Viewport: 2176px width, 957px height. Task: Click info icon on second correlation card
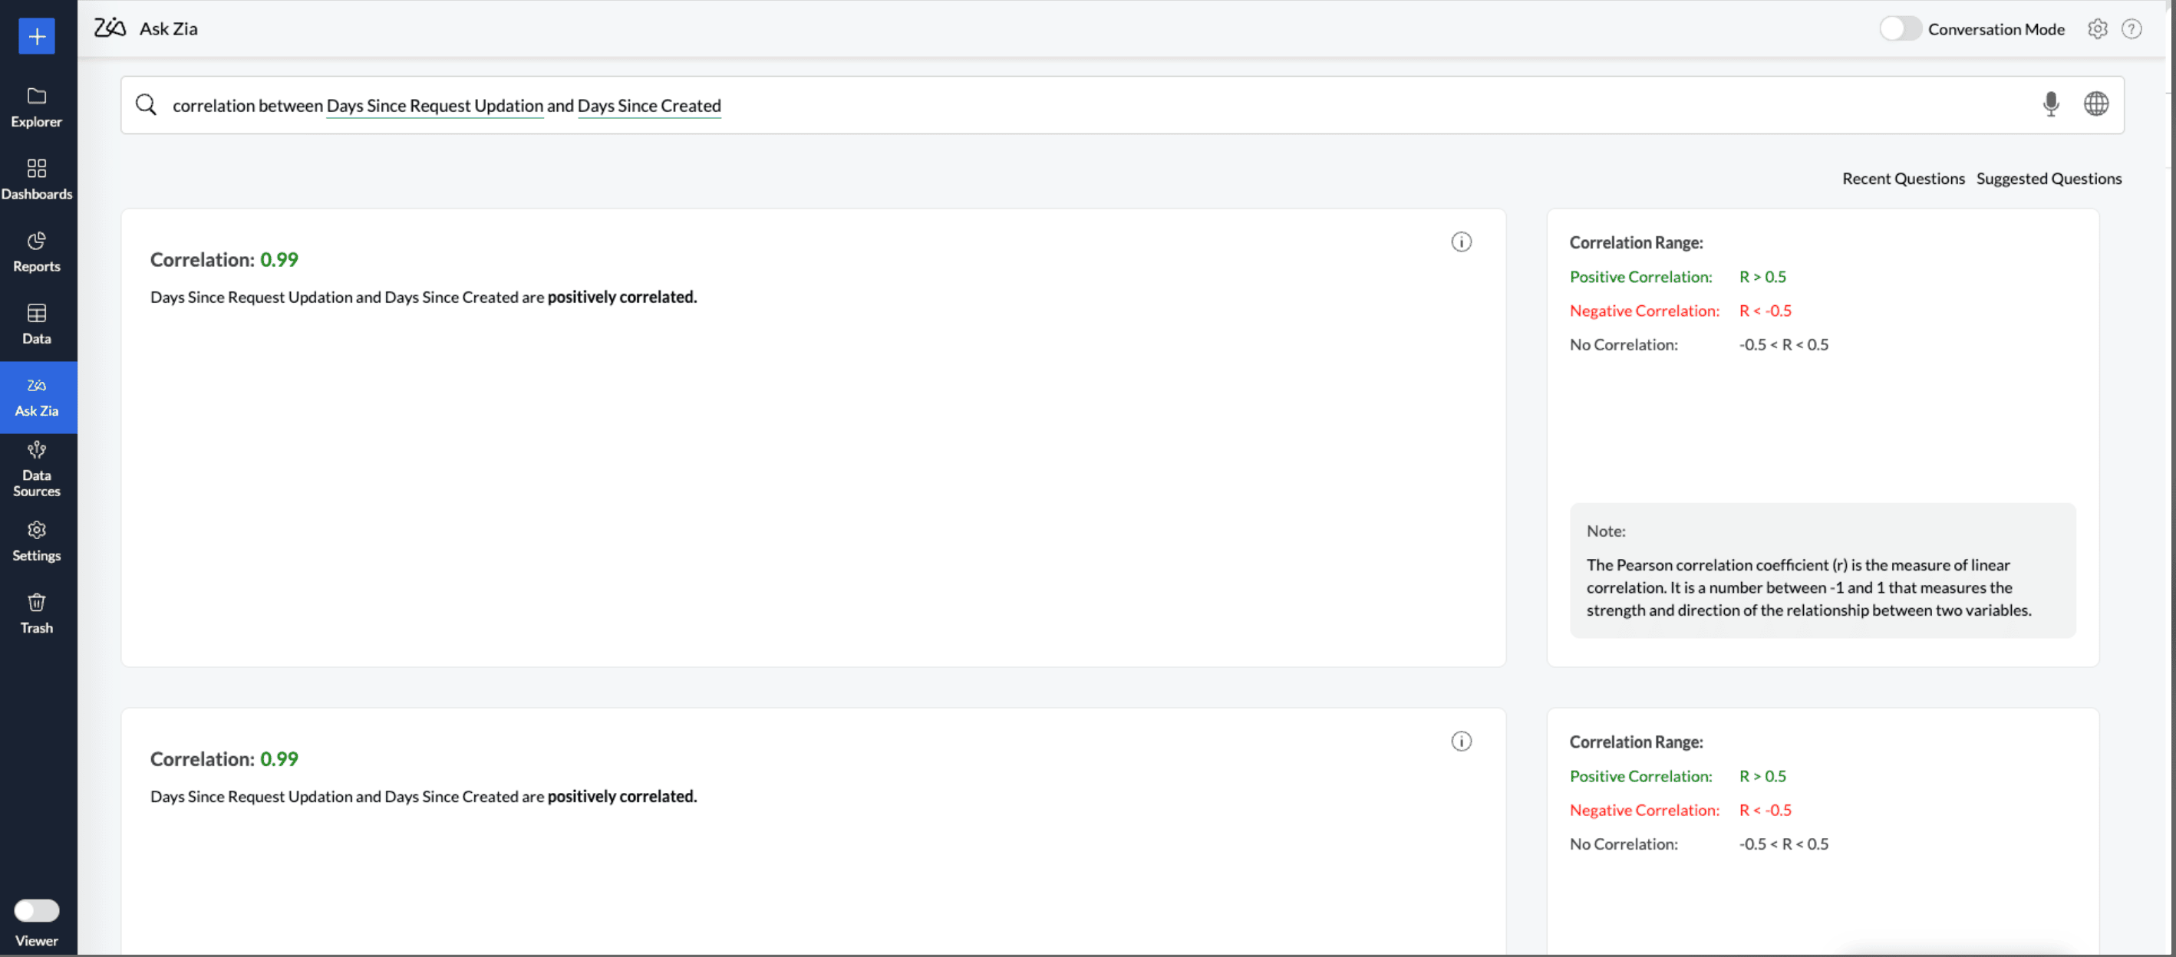tap(1461, 741)
